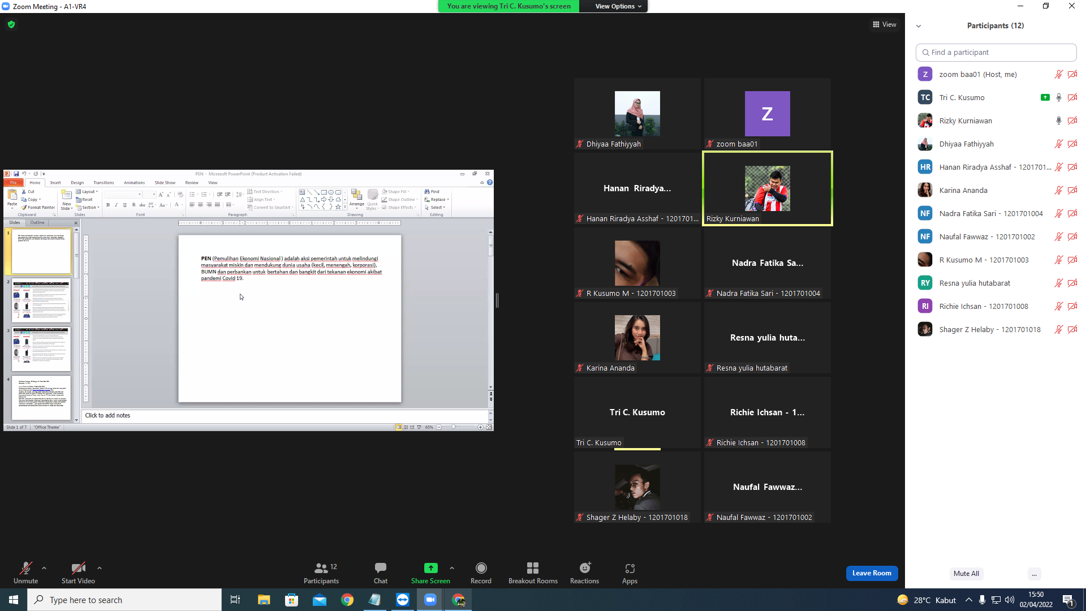Click the PowerPoint slide vertical scrollbar
This screenshot has height=611, width=1086.
tap(490, 310)
